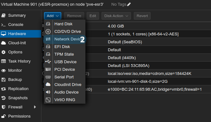Go to Options section label

tap(15, 52)
